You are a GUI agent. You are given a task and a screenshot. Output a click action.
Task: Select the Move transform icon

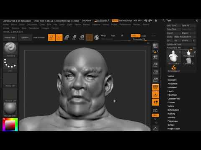click(67, 37)
